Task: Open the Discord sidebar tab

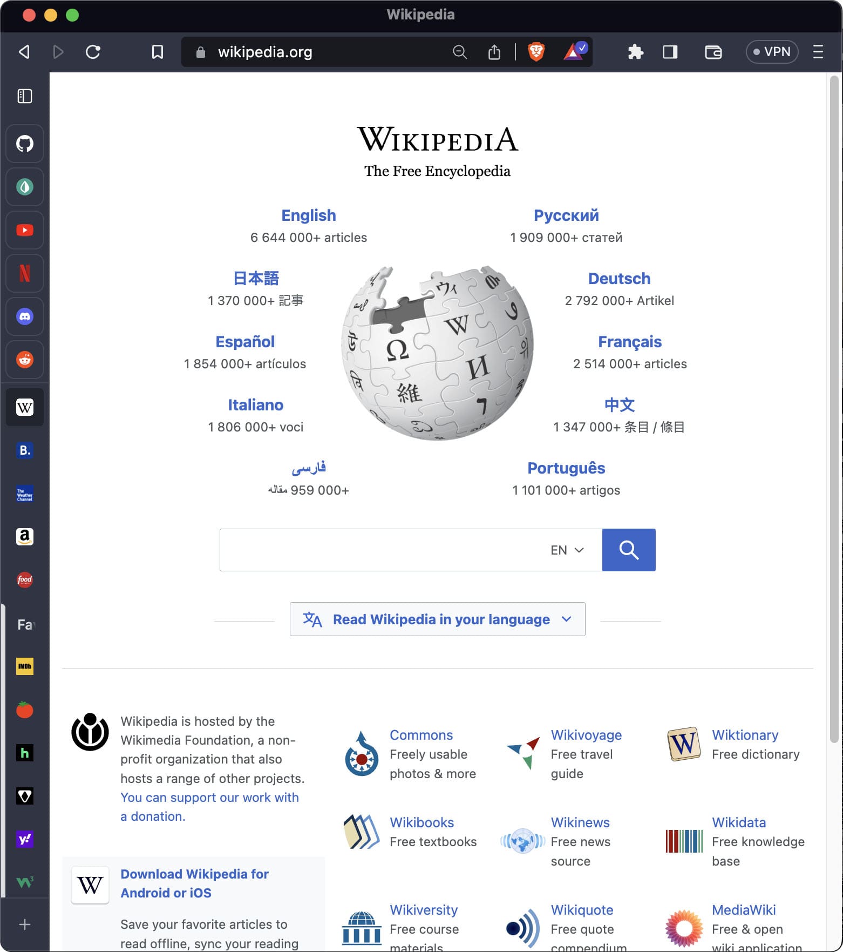Action: click(25, 316)
